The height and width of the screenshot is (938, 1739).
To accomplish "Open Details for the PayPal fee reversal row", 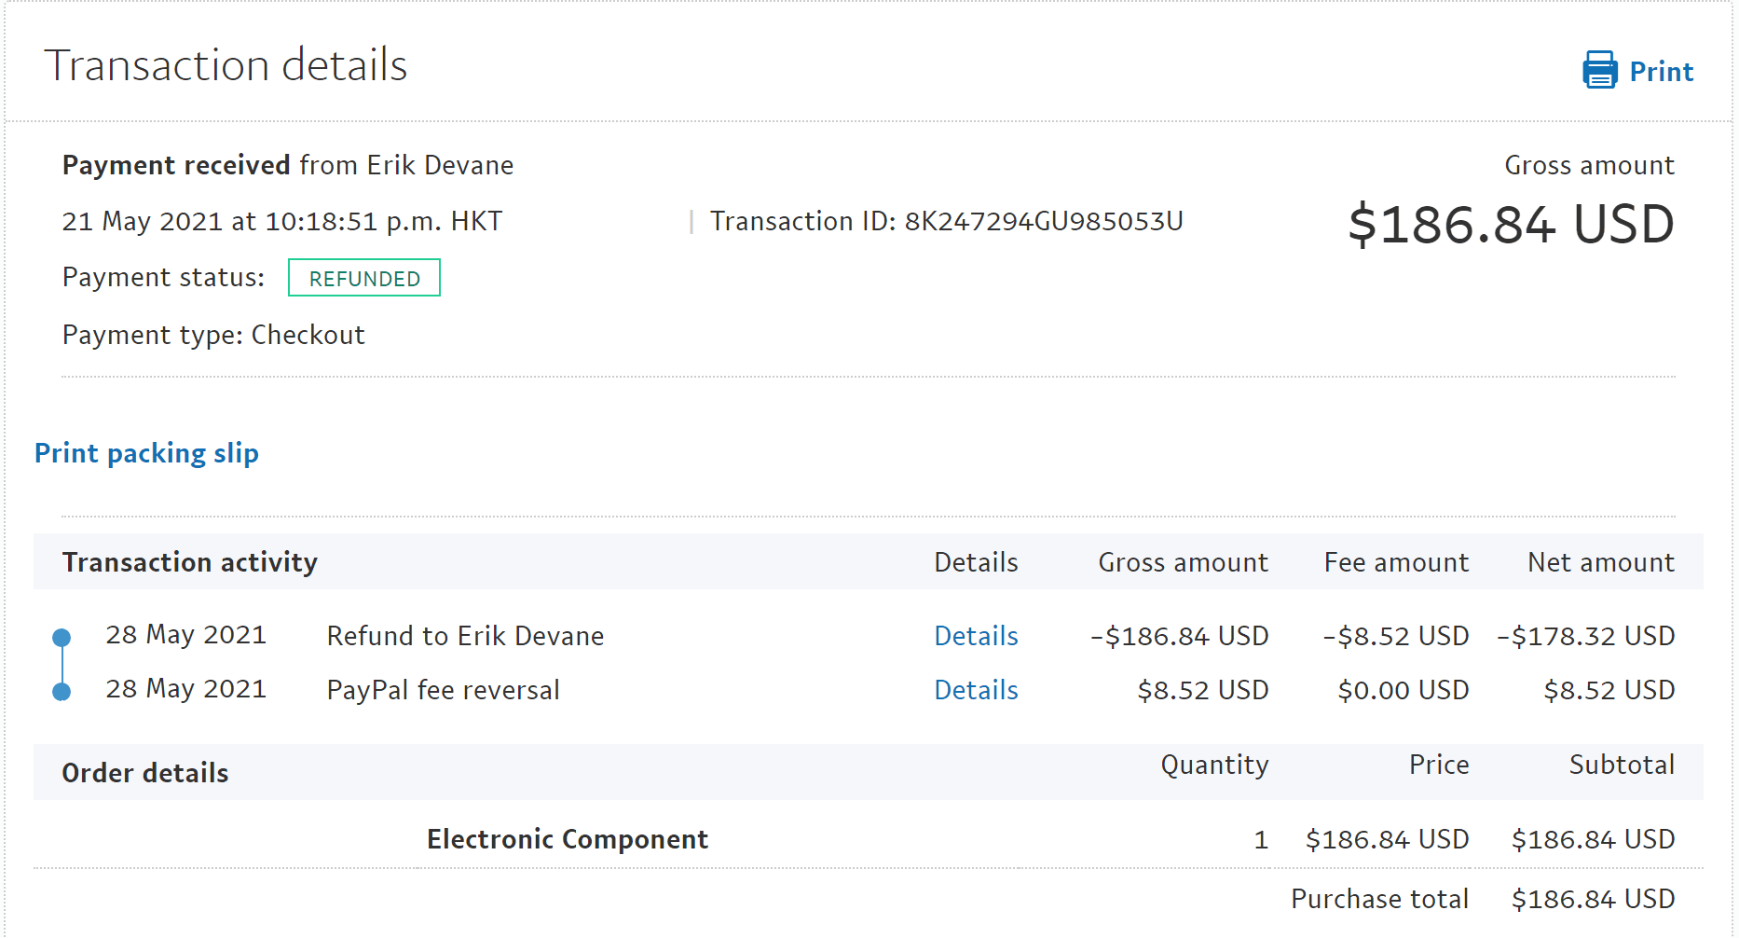I will 976,690.
